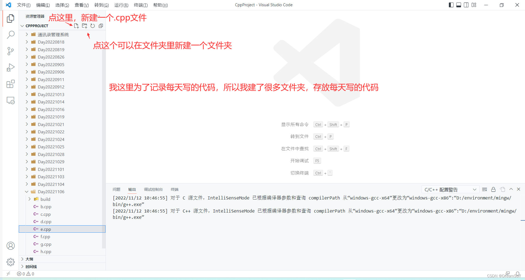Clear the output panel
Viewport: 525px width, 280px height.
coord(484,189)
